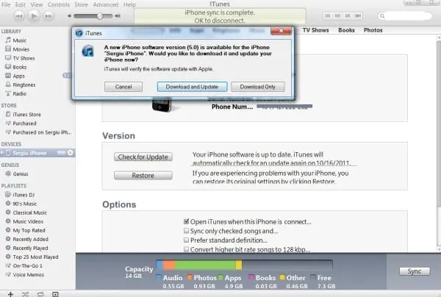Image resolution: width=441 pixels, height=297 pixels.
Task: Select Recently Added gear icon
Action: click(8, 239)
